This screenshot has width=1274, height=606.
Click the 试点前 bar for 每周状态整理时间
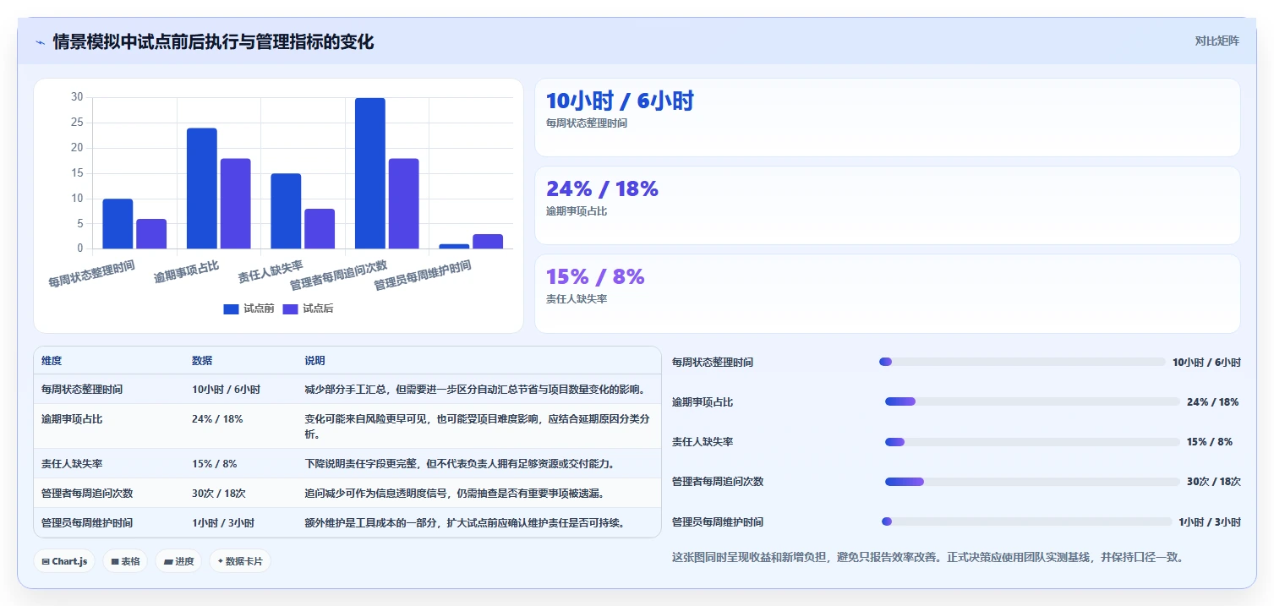(118, 224)
